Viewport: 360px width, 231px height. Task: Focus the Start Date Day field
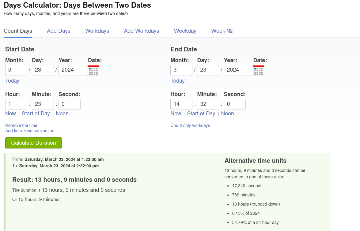pyautogui.click(x=43, y=70)
